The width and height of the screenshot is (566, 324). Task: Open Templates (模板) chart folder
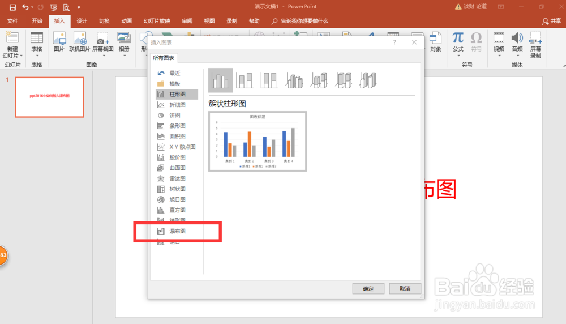pyautogui.click(x=177, y=83)
